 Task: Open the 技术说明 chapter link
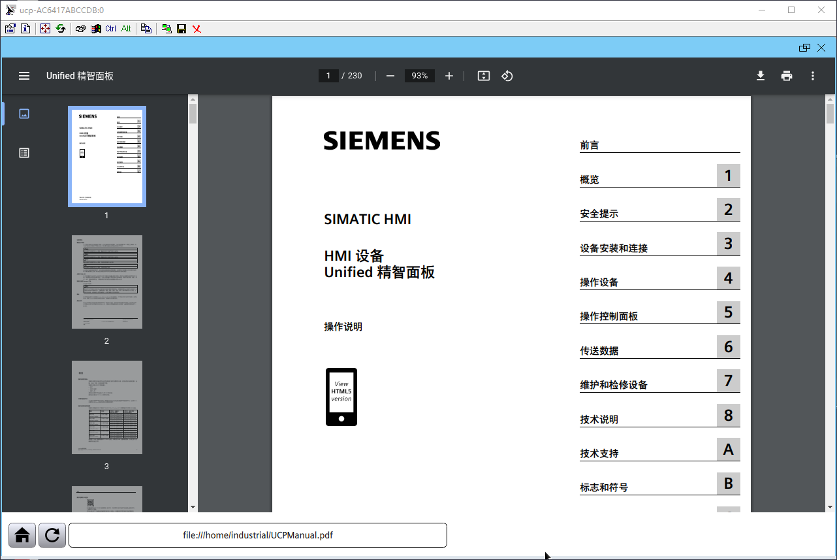pyautogui.click(x=599, y=420)
